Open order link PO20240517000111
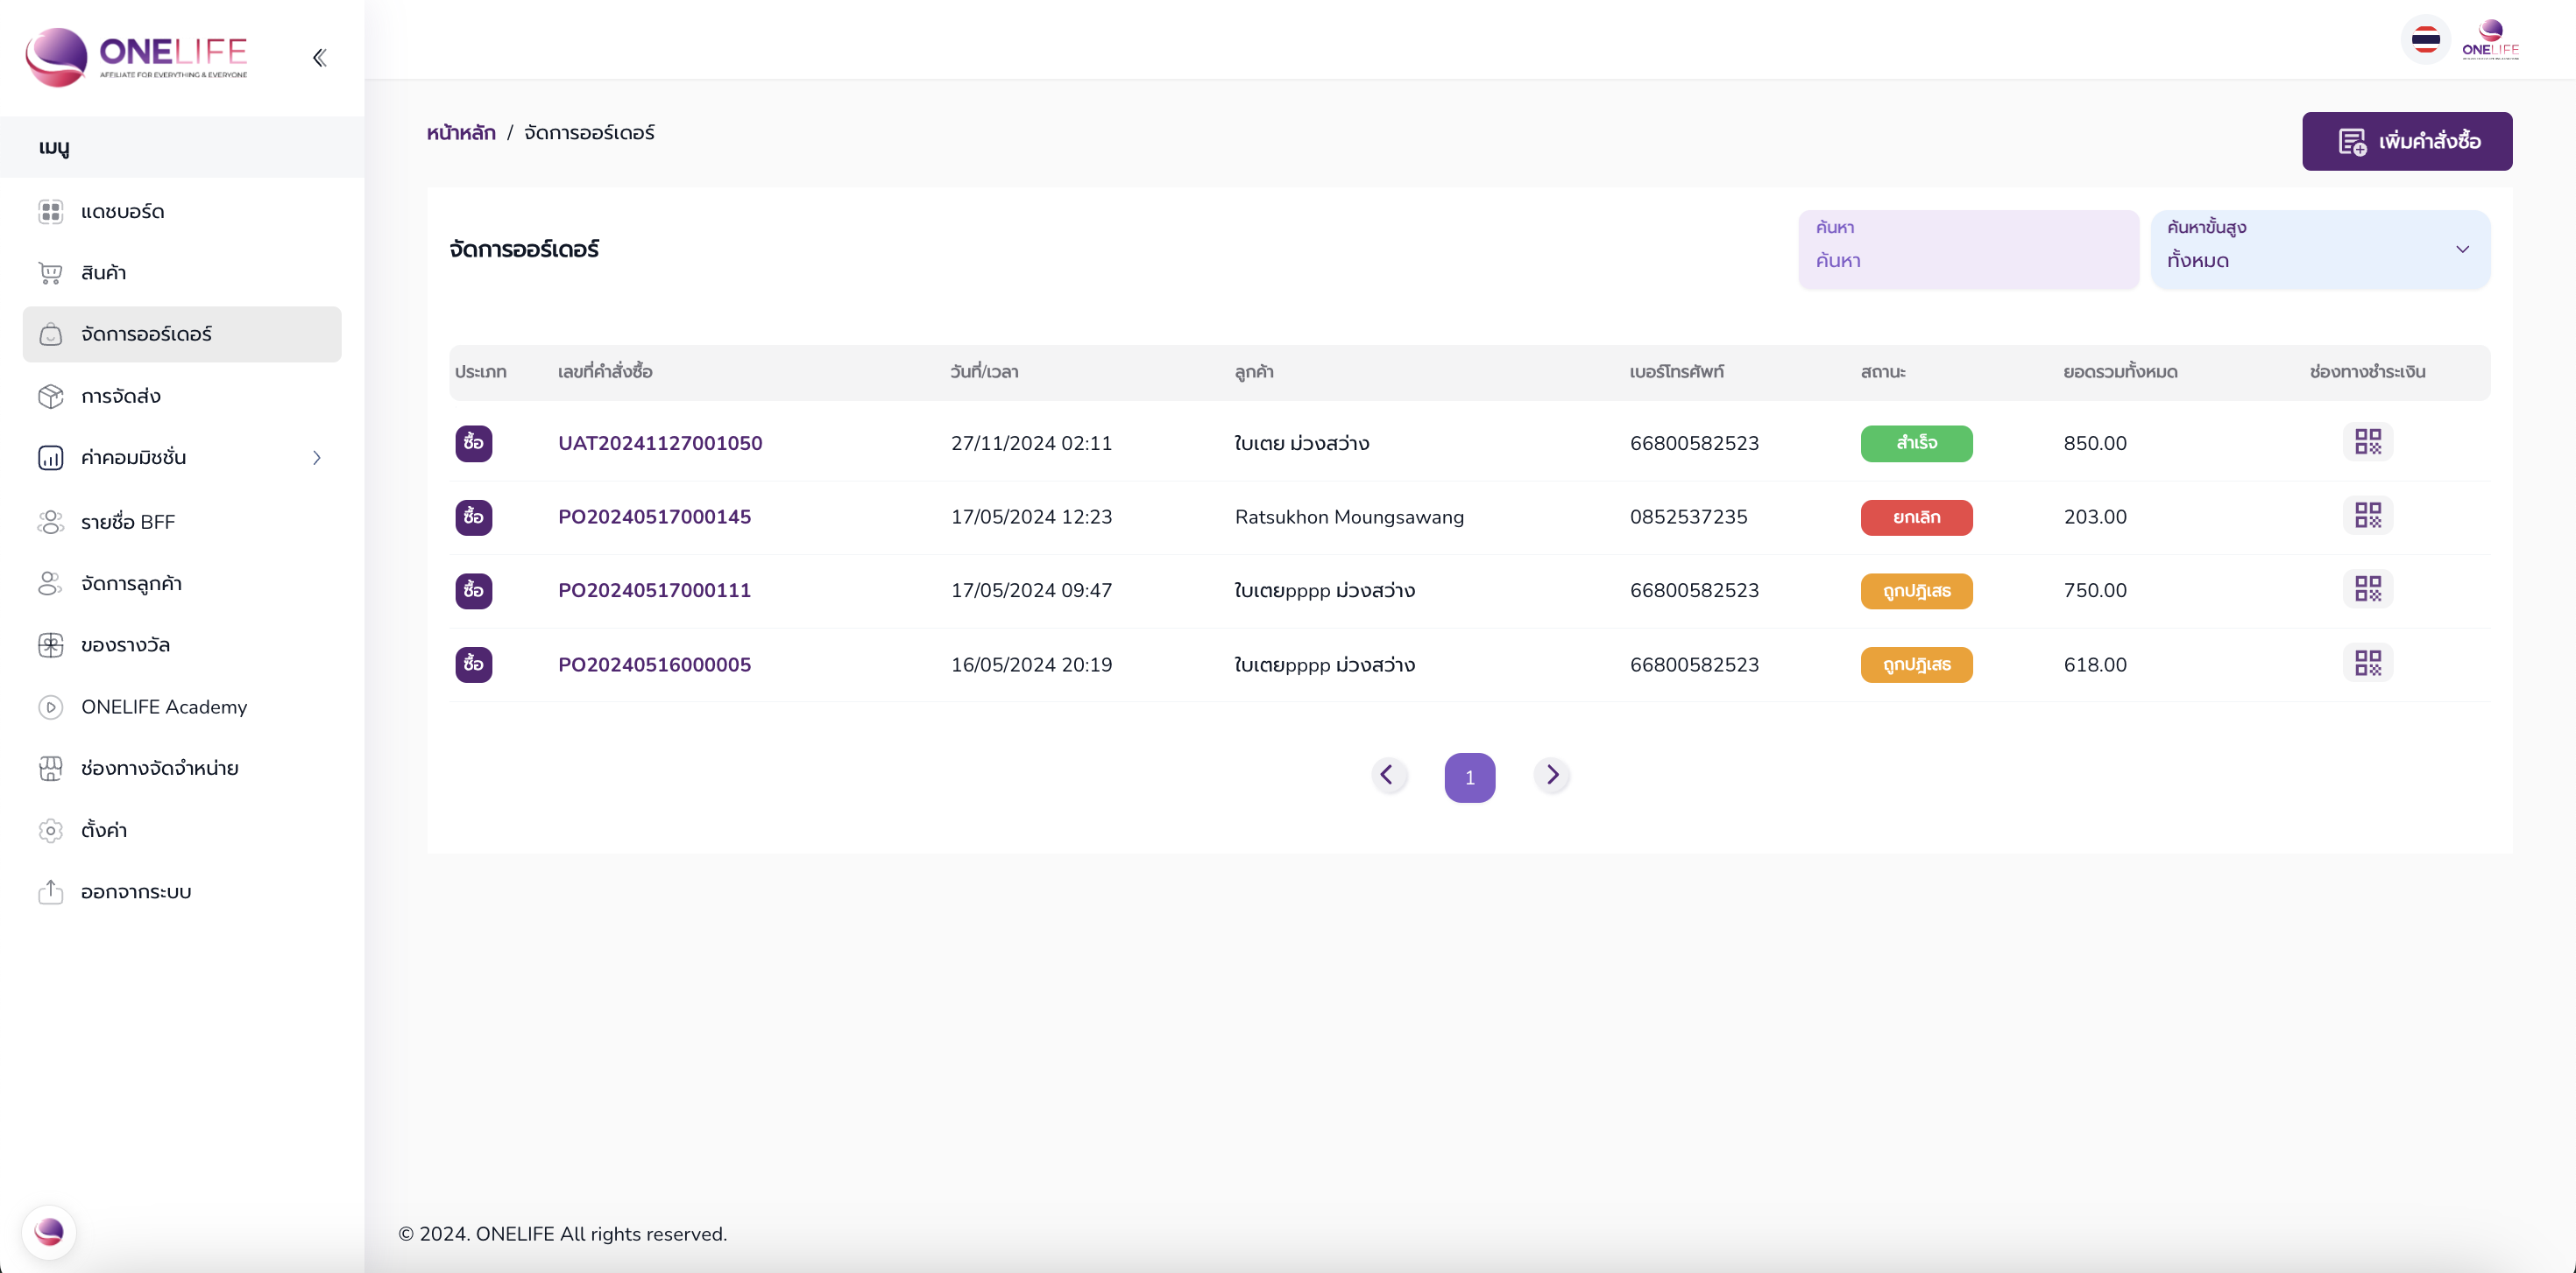2576x1273 pixels. click(654, 591)
